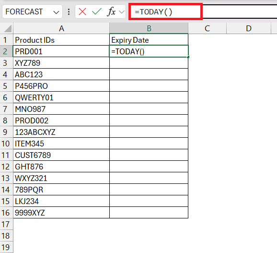Select column B header
This screenshot has width=277, height=253.
point(149,28)
